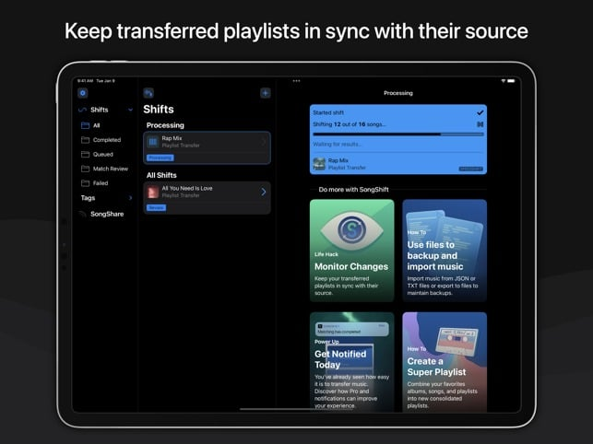Collapse the Shifts section chevron
The width and height of the screenshot is (593, 444).
click(130, 110)
